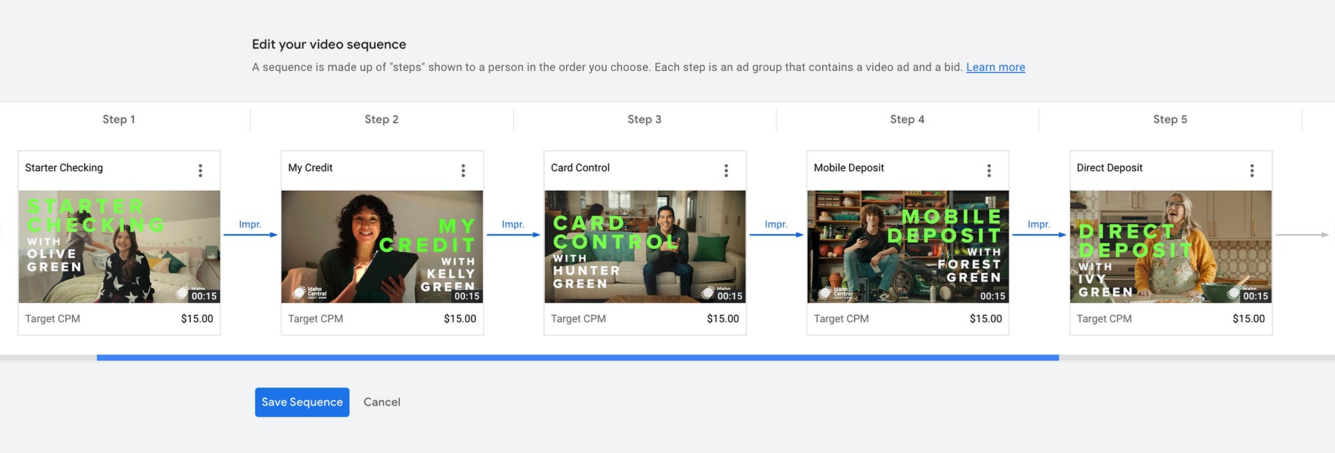
Task: Cancel the video sequence edit
Action: [x=382, y=402]
